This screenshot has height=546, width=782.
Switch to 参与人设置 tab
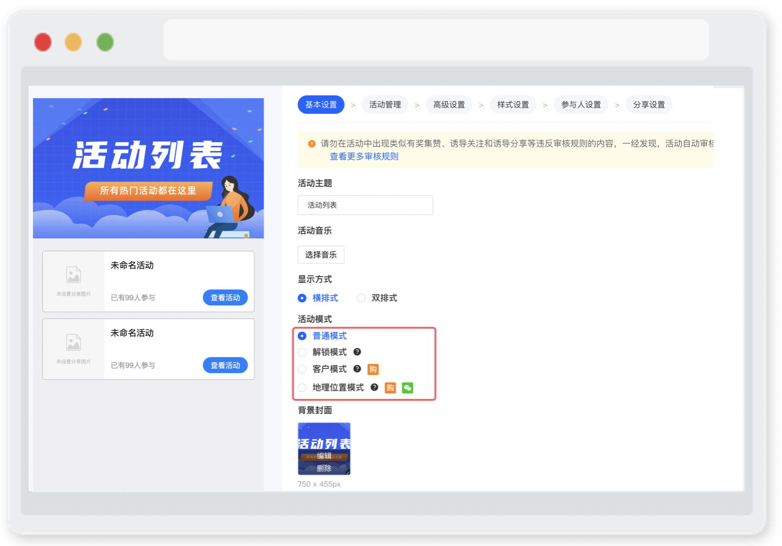(x=581, y=105)
